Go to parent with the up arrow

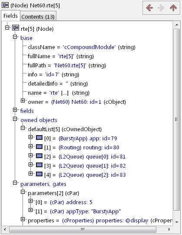click(x=173, y=8)
